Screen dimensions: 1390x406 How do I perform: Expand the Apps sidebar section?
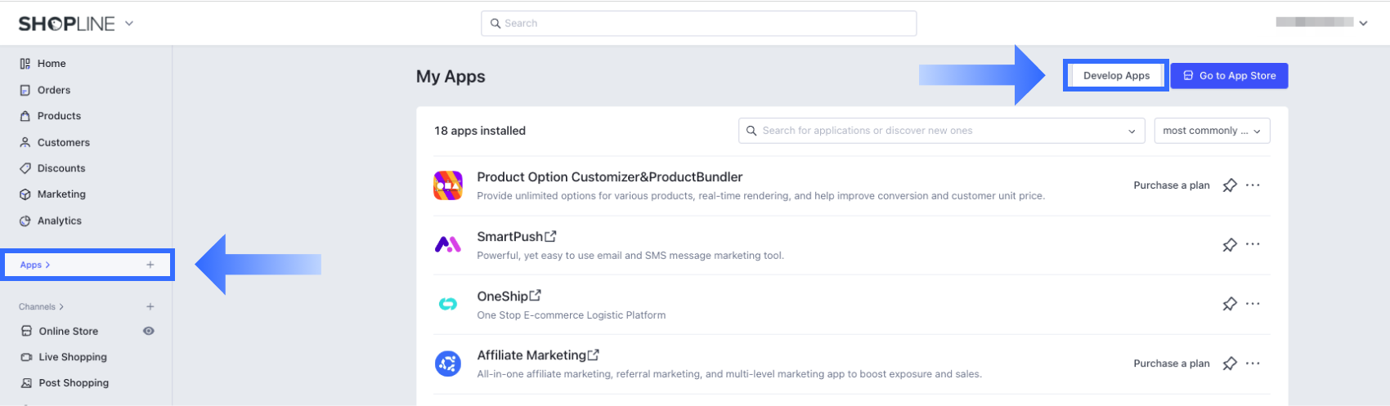[x=35, y=265]
